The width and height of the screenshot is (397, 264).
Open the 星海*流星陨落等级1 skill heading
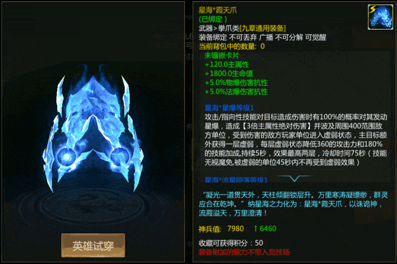[236, 180]
